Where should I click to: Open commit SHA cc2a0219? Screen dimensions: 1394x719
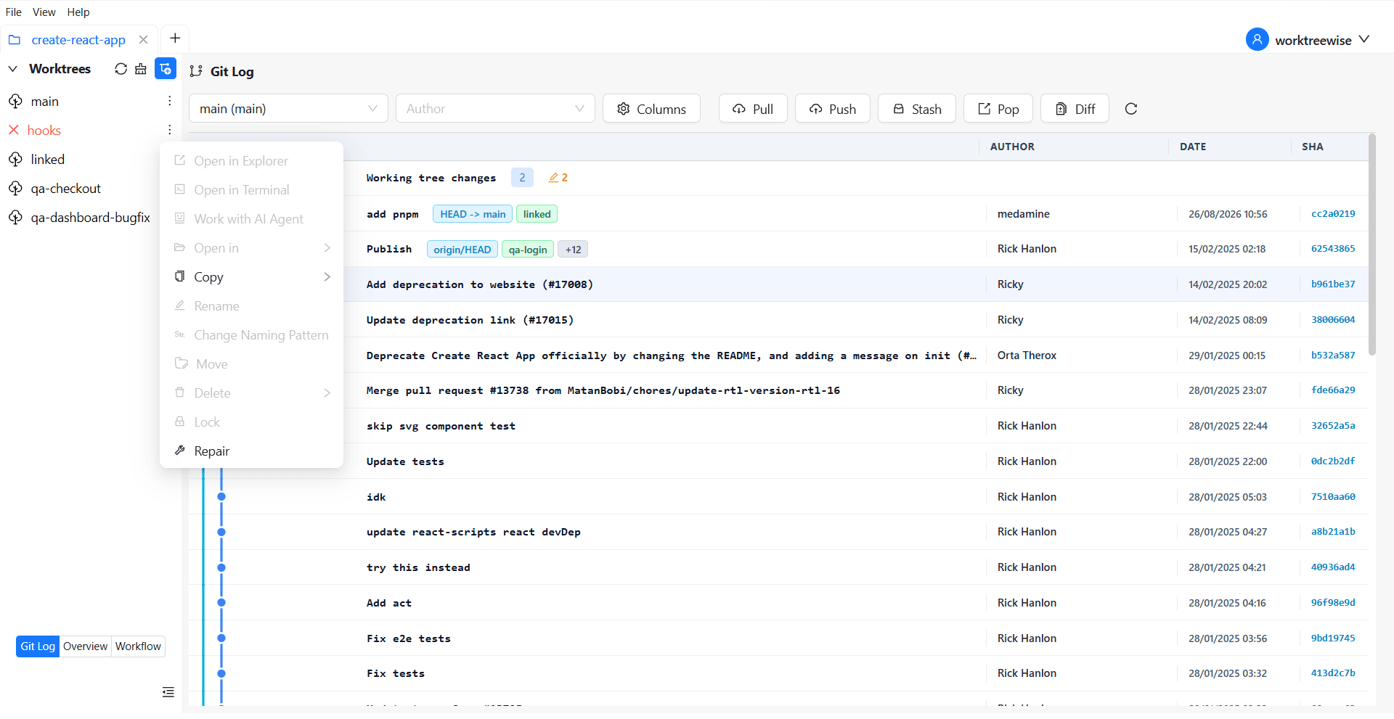[x=1333, y=214]
